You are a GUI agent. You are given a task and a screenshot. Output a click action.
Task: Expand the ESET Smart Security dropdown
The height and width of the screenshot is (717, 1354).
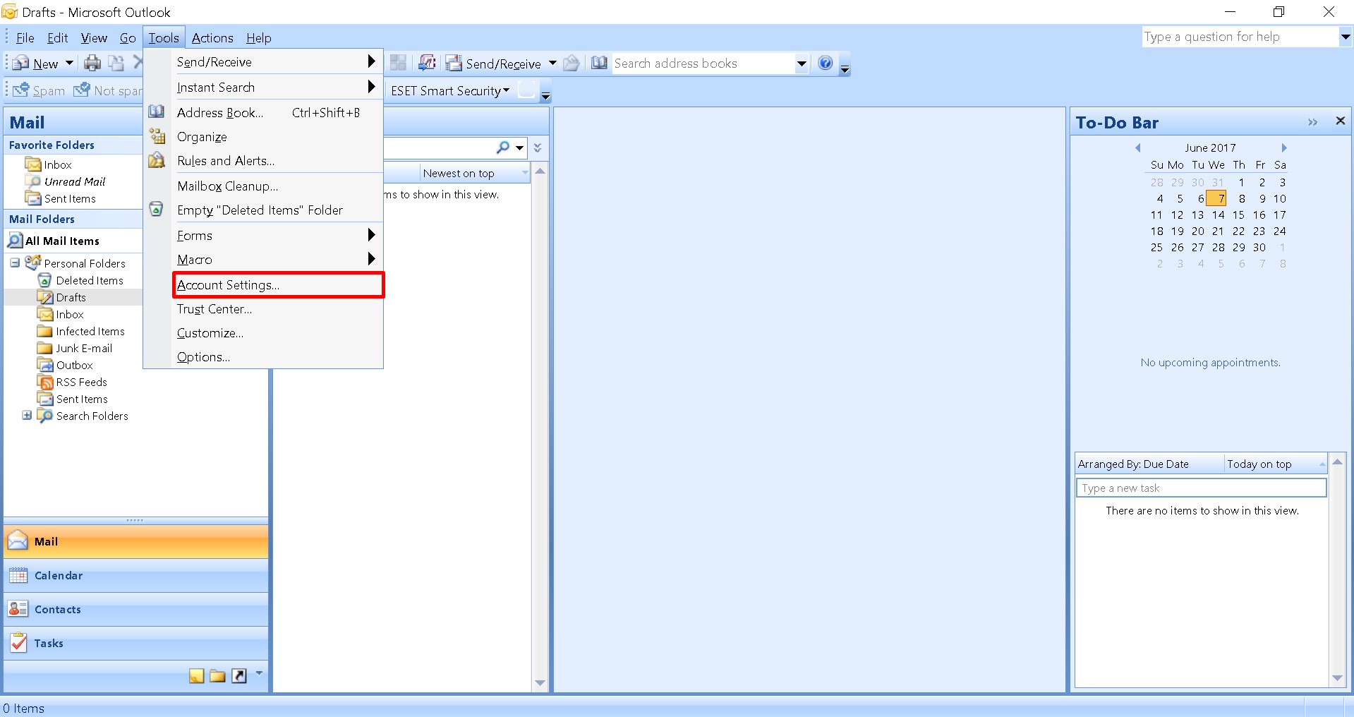pyautogui.click(x=506, y=90)
